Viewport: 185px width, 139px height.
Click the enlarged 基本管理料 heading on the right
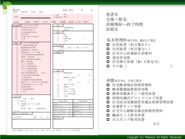[117, 40]
